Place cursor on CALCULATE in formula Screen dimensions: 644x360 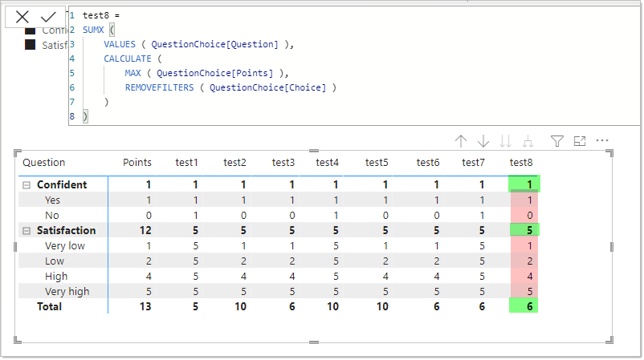click(x=128, y=59)
